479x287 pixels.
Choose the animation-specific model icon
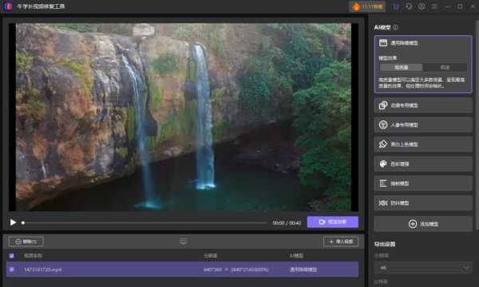(382, 105)
